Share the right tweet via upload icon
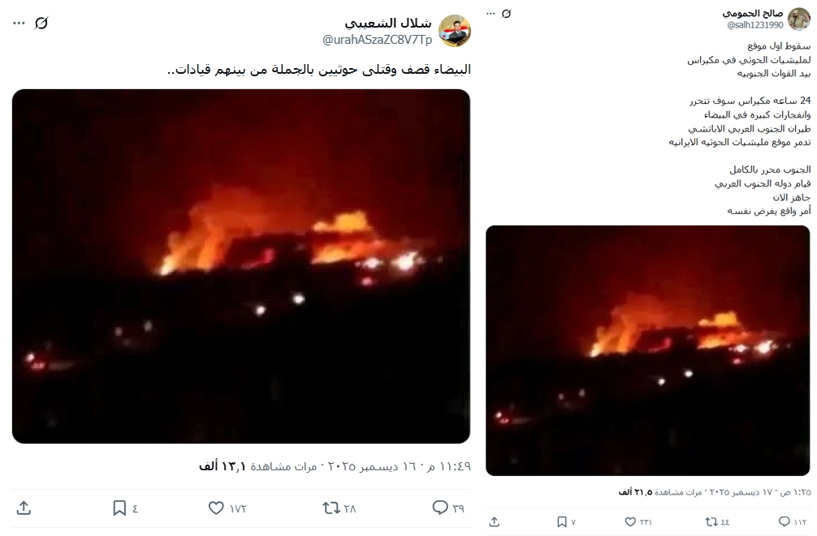Image resolution: width=817 pixels, height=536 pixels. pyautogui.click(x=495, y=521)
